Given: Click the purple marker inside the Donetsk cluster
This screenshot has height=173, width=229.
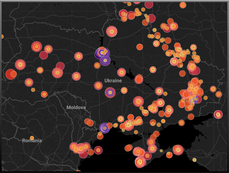Looking at the screenshot, I should coord(194,100).
